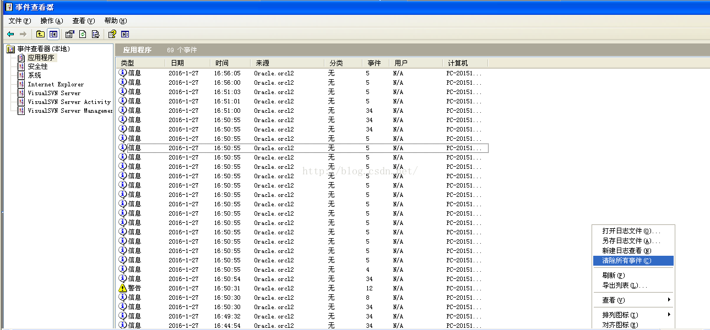
Task: Toggle the console tree show/hide icon
Action: click(53, 34)
